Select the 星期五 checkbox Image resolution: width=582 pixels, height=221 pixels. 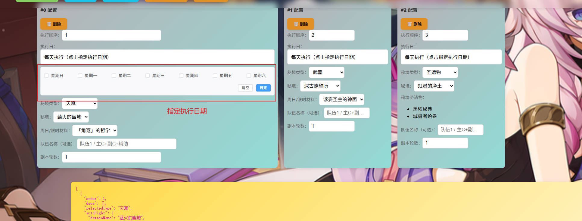[x=215, y=76]
